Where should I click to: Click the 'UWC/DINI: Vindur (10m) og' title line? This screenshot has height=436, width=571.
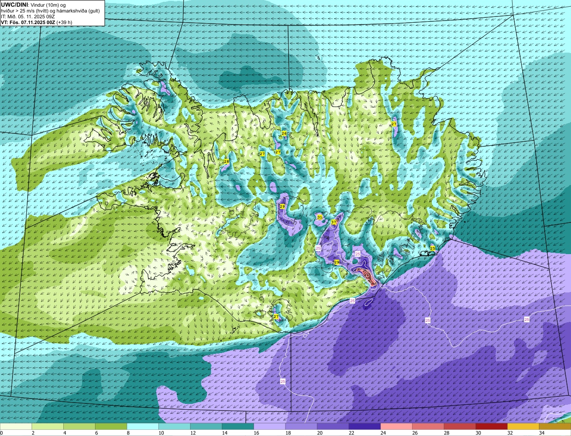(x=33, y=4)
